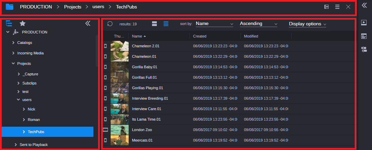Open the sort by Name dropdown
This screenshot has width=372, height=150.
(x=215, y=24)
